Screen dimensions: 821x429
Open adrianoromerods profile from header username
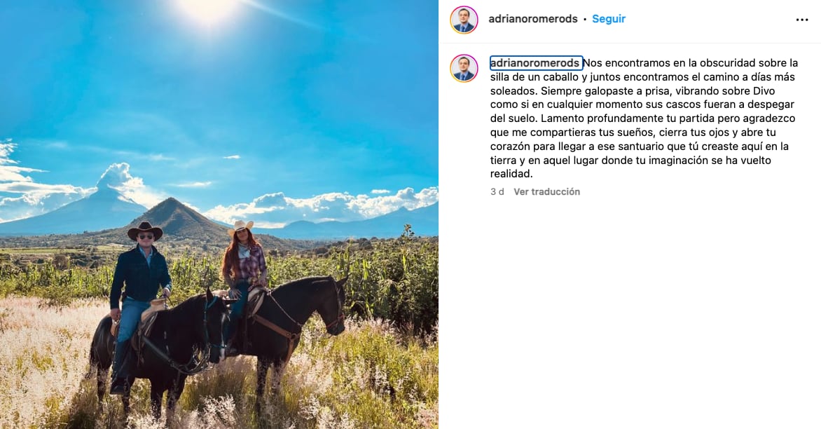point(533,19)
